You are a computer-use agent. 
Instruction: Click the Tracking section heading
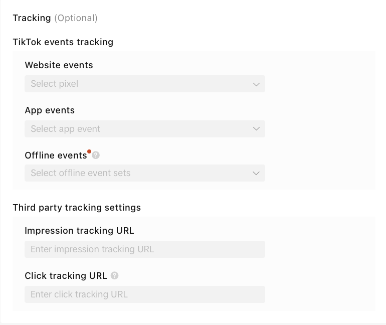32,18
